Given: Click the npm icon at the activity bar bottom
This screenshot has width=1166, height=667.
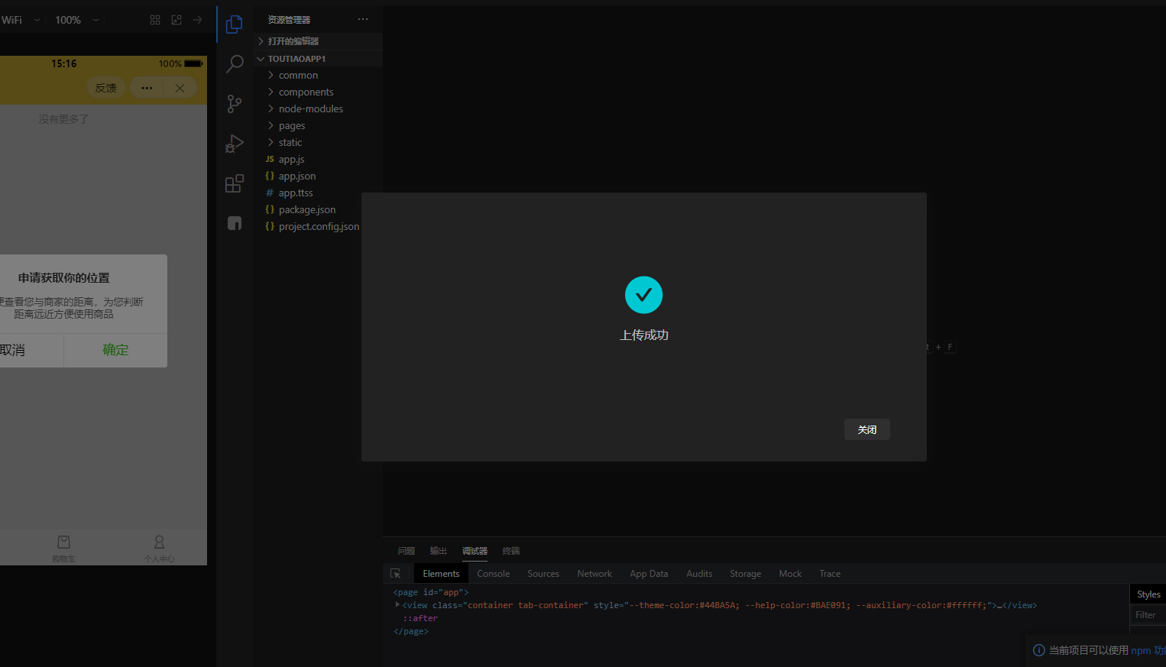Looking at the screenshot, I should [235, 223].
